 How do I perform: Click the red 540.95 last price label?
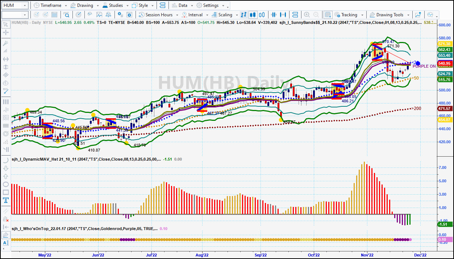click(444, 63)
